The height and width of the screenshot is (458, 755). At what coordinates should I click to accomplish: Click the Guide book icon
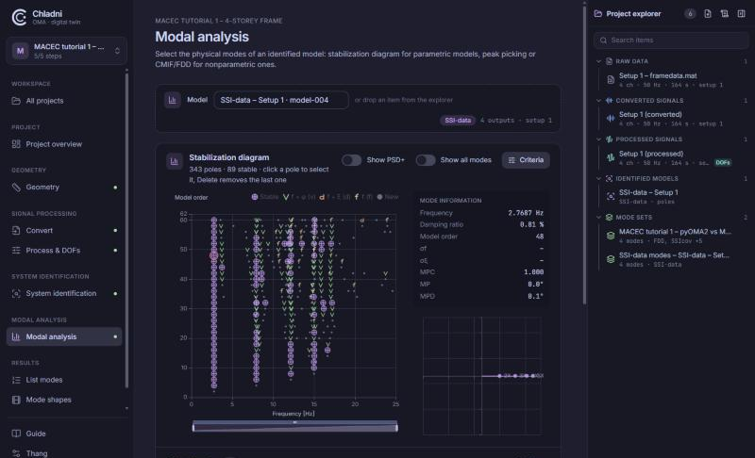pos(16,433)
